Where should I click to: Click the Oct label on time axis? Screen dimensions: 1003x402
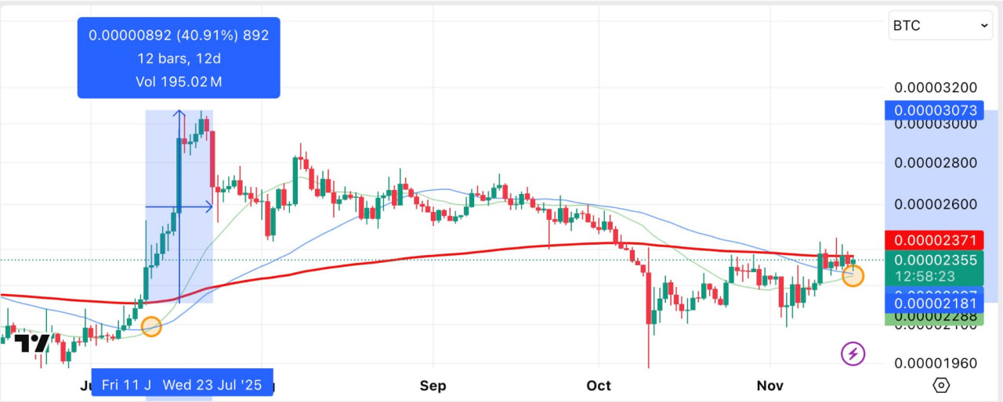click(x=599, y=386)
